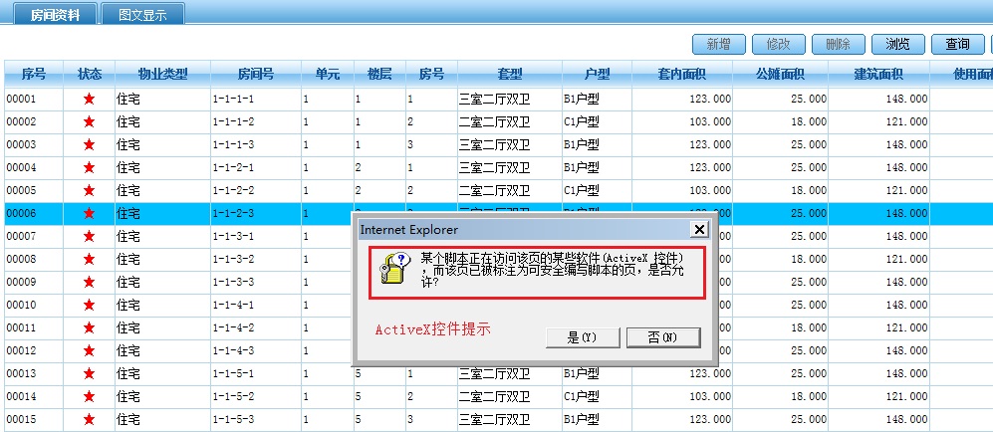
Task: Sort by the 套内面积 column header
Action: (681, 74)
